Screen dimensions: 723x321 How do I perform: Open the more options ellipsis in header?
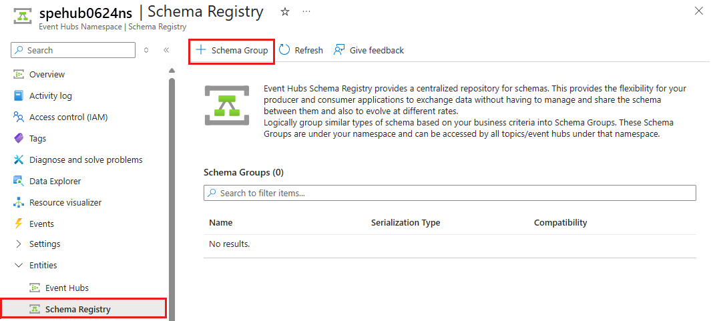pos(306,11)
